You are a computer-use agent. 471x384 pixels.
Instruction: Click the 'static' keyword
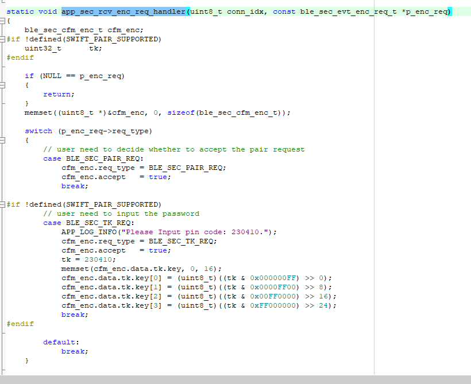pyautogui.click(x=20, y=11)
